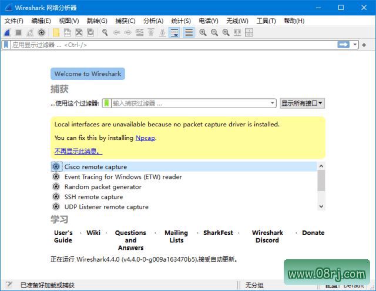Click 不再显示此消息 link

[78, 151]
